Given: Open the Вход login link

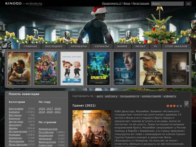Looking at the screenshot, I should point(127,4).
